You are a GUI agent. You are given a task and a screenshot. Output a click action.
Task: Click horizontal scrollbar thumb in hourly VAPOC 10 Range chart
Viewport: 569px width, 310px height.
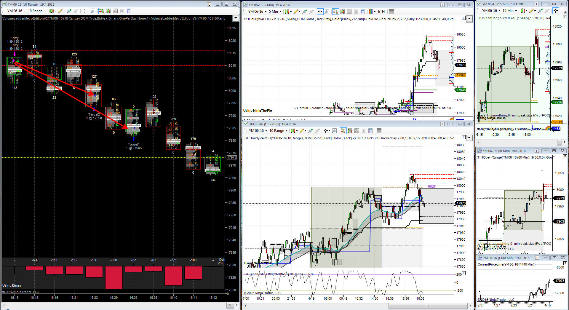(428, 306)
